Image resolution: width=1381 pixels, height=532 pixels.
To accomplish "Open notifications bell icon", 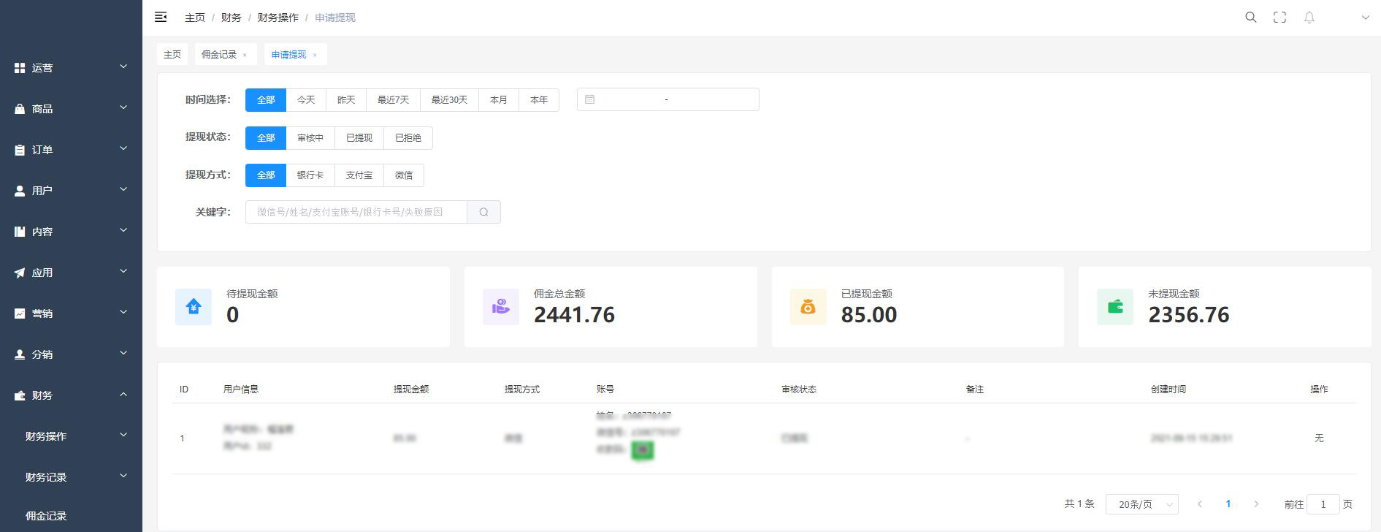I will [1309, 17].
